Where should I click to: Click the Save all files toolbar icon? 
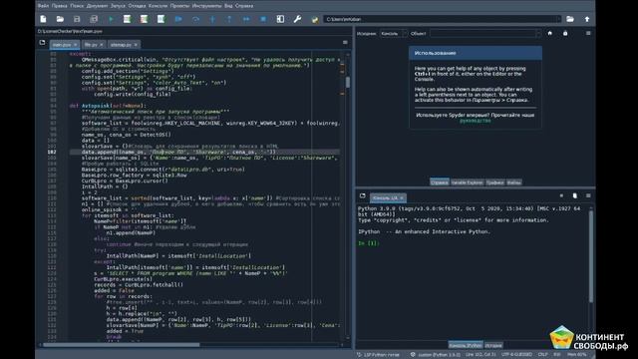tap(94, 19)
